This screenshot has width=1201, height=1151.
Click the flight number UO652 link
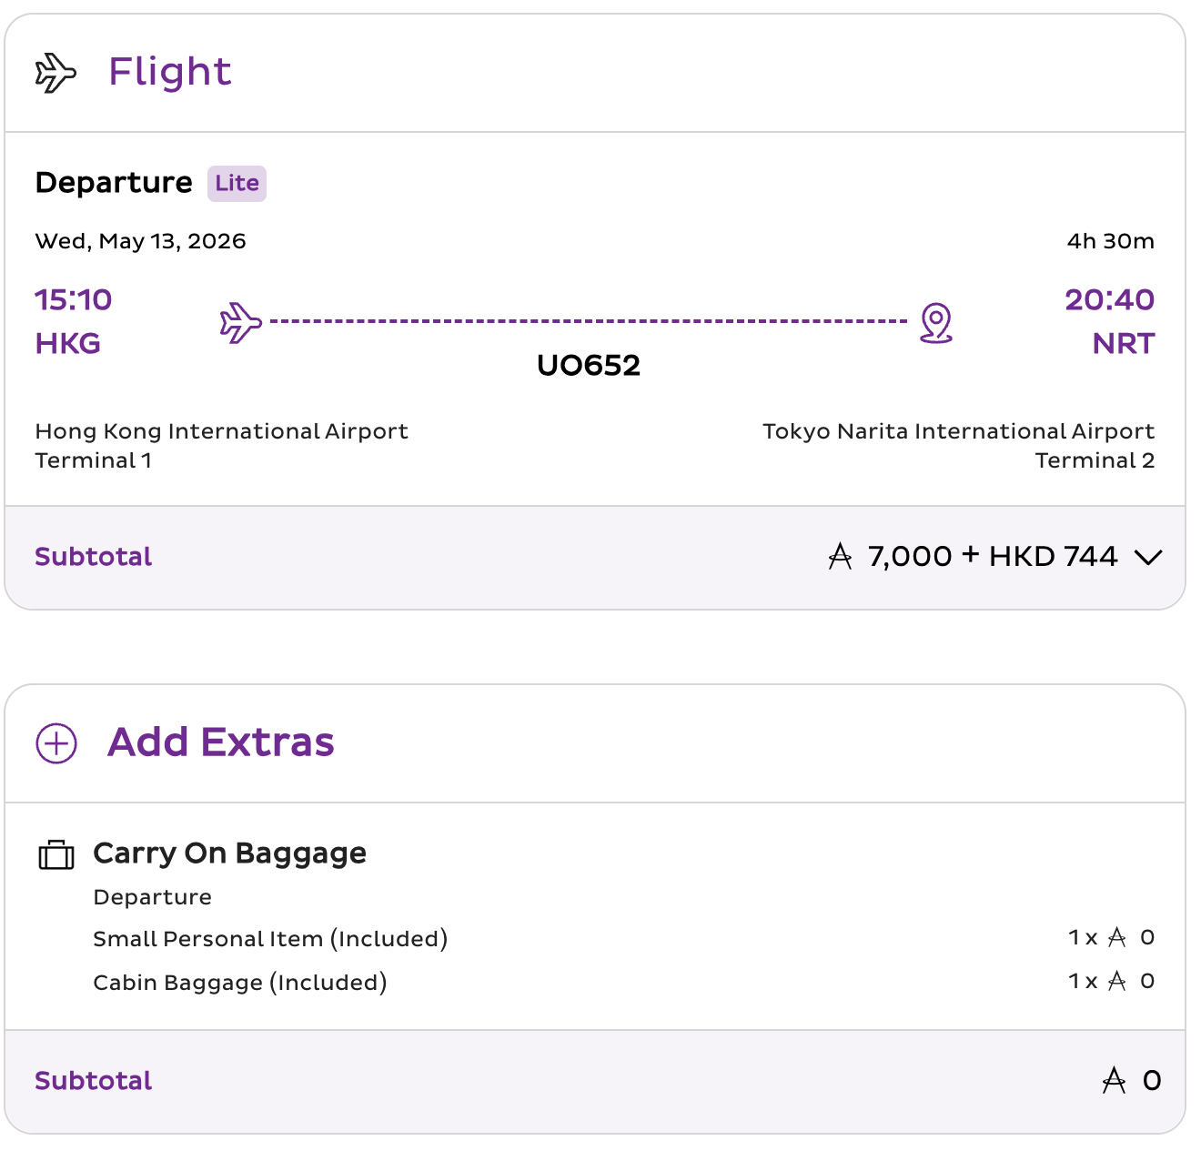click(590, 366)
